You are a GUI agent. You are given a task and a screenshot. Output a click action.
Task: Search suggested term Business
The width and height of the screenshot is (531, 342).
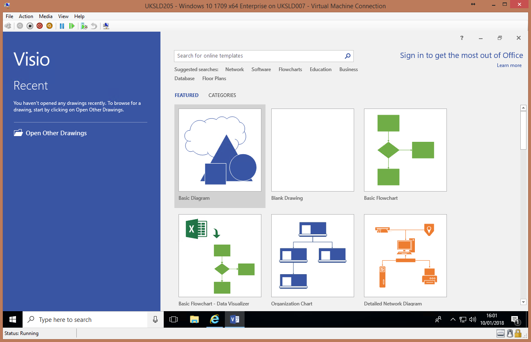coord(348,69)
